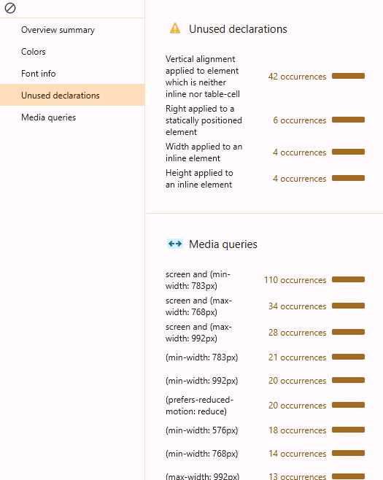Viewport: 383px width, 480px height.
Task: Open the 110 occurrences media query link
Action: tap(295, 280)
